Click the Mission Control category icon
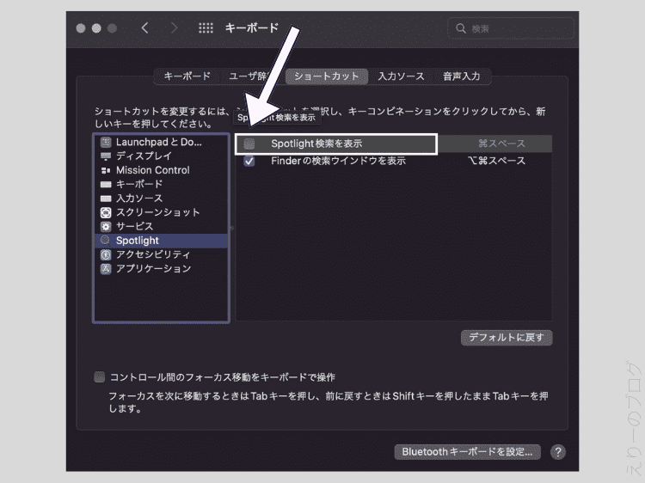This screenshot has height=483, width=645. click(x=106, y=170)
